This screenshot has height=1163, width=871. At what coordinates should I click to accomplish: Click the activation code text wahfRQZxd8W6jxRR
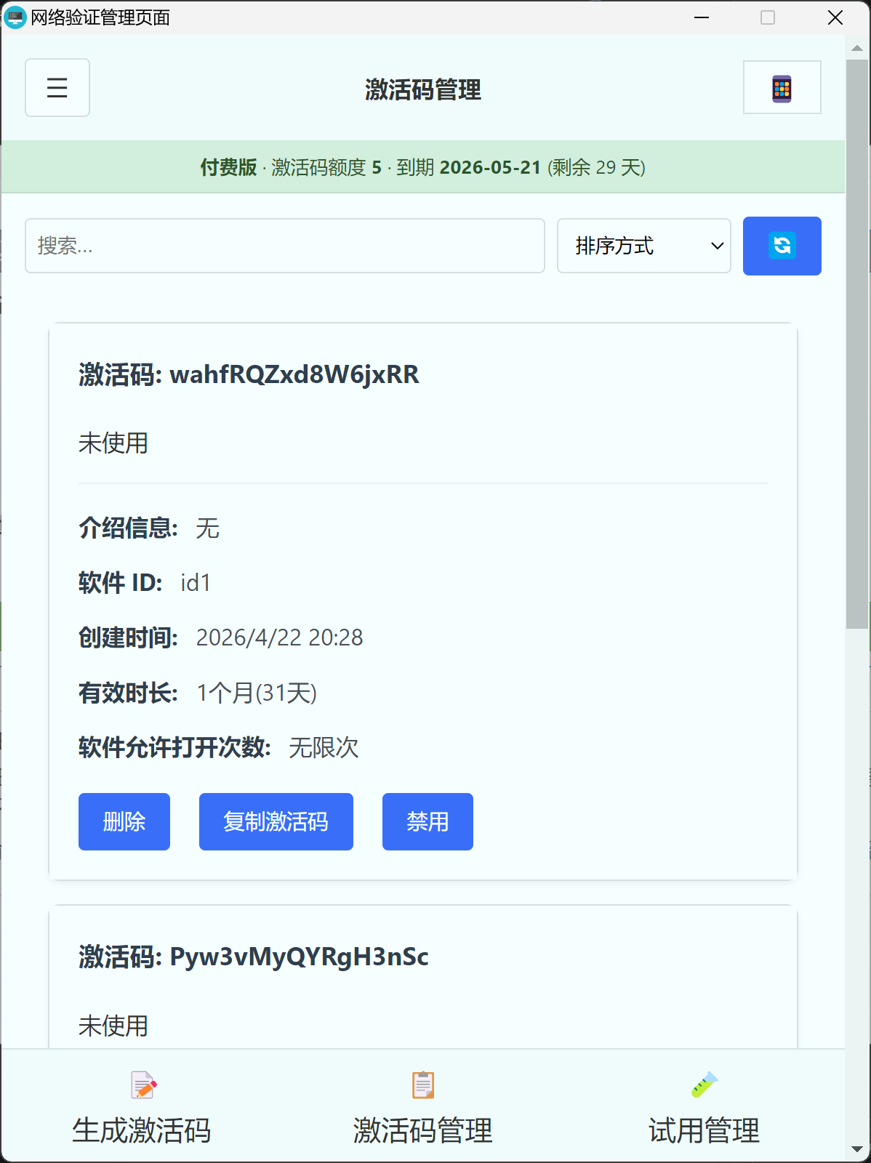coord(294,375)
